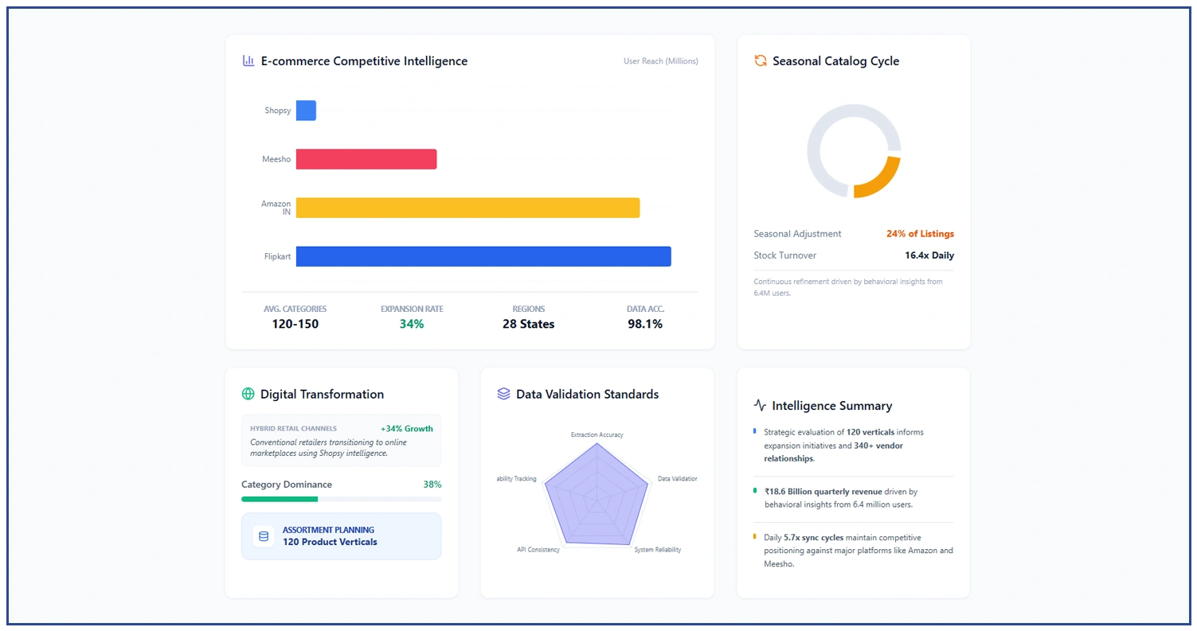Open the stacked layers icon beside Data Validation Standards
This screenshot has width=1197, height=631.
point(503,394)
